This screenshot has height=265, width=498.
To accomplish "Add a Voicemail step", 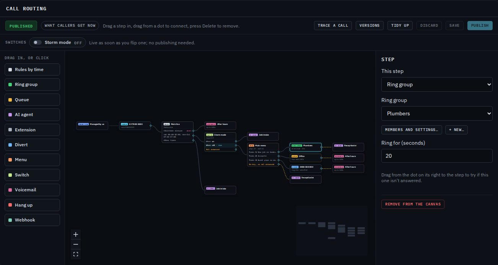I will pos(32,190).
